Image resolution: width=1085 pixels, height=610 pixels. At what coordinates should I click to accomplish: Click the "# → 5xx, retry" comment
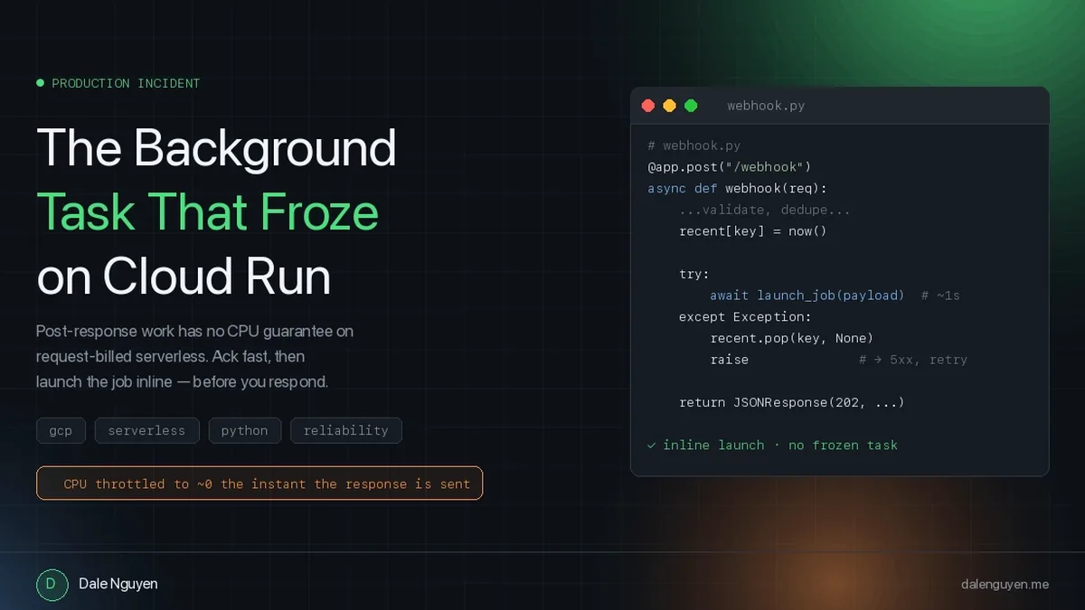(913, 360)
